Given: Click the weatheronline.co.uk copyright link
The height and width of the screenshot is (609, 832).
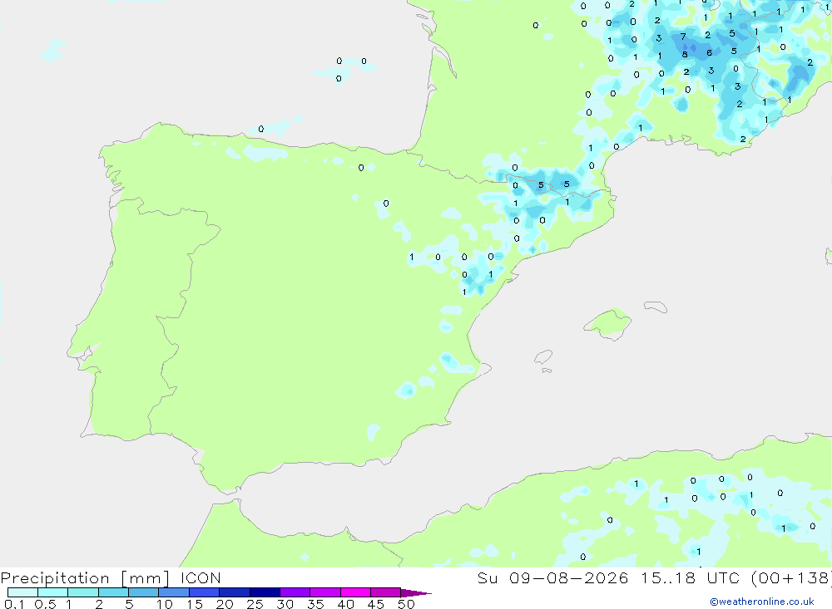Looking at the screenshot, I should click(x=761, y=602).
